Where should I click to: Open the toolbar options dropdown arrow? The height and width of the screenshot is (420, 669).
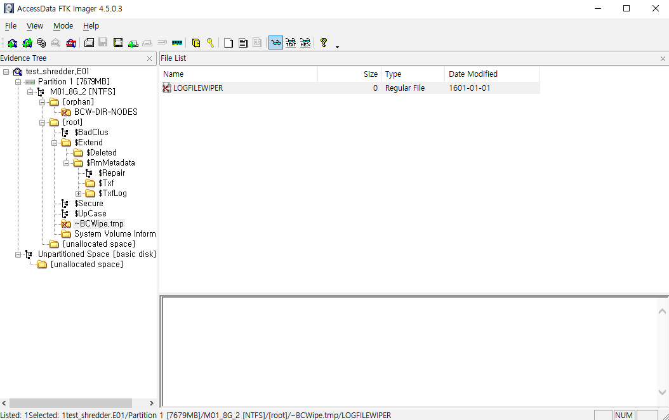point(337,46)
